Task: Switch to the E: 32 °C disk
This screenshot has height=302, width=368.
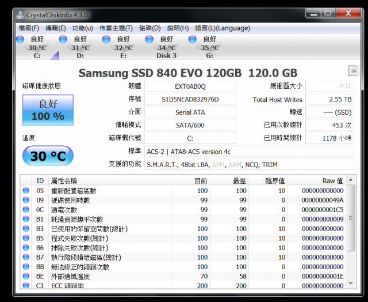Action: pos(123,47)
